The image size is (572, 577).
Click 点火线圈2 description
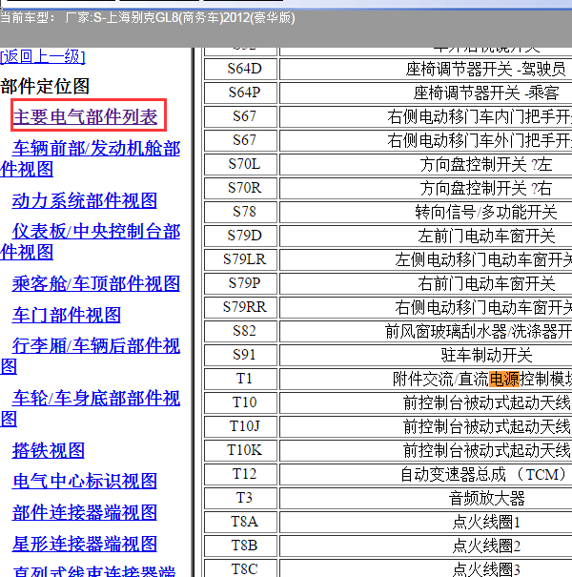486,546
